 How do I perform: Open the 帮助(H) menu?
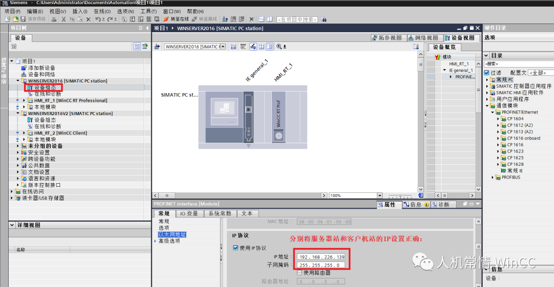click(195, 11)
